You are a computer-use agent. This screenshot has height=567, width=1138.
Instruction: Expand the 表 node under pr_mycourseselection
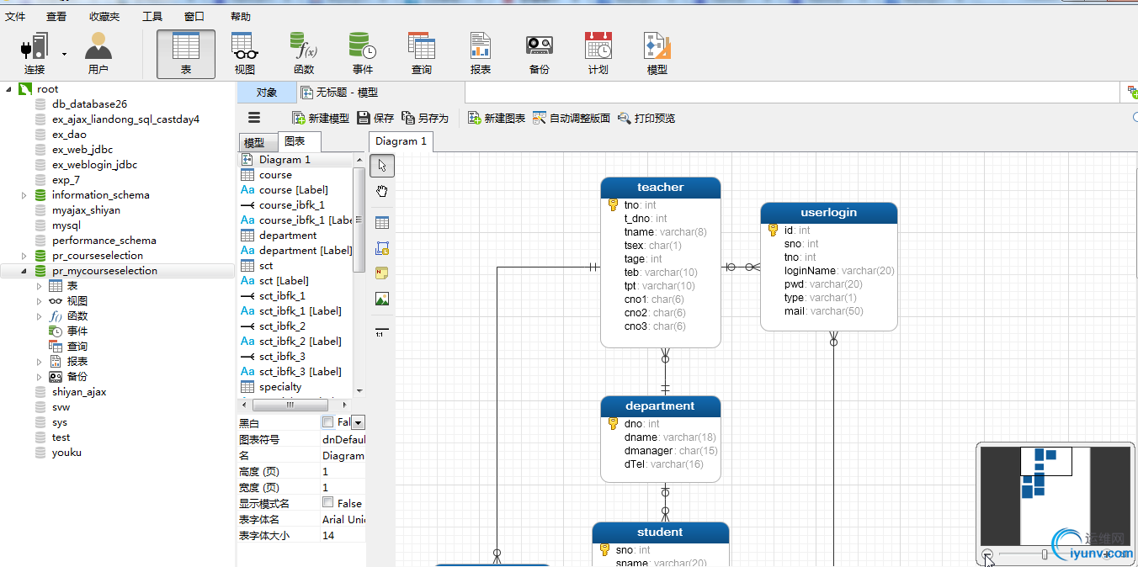39,286
